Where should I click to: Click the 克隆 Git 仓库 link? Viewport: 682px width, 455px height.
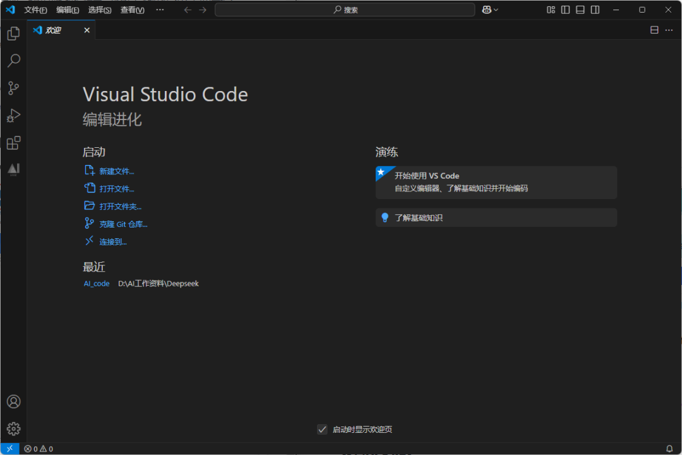[123, 224]
